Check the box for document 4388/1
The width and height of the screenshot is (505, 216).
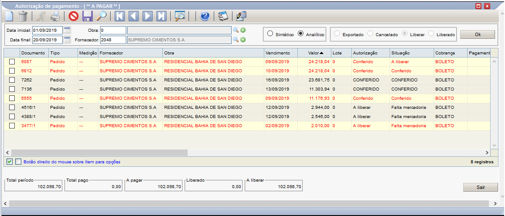[12, 116]
